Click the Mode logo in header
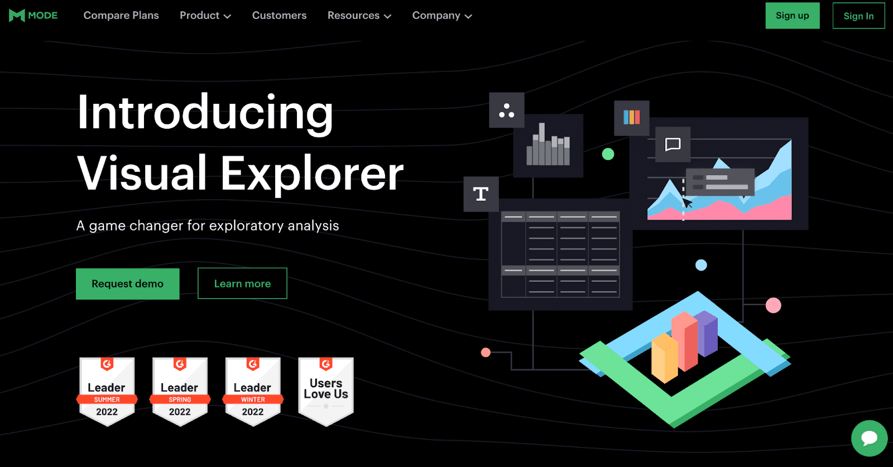The image size is (893, 467). pyautogui.click(x=33, y=16)
